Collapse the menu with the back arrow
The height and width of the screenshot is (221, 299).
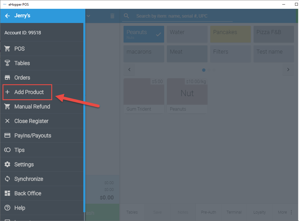coord(7,16)
